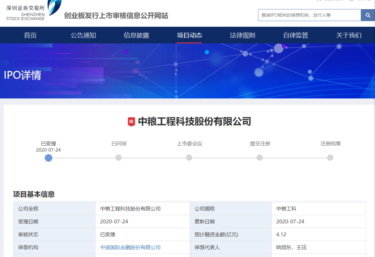Click the 项目基本信息 section heading

34,194
